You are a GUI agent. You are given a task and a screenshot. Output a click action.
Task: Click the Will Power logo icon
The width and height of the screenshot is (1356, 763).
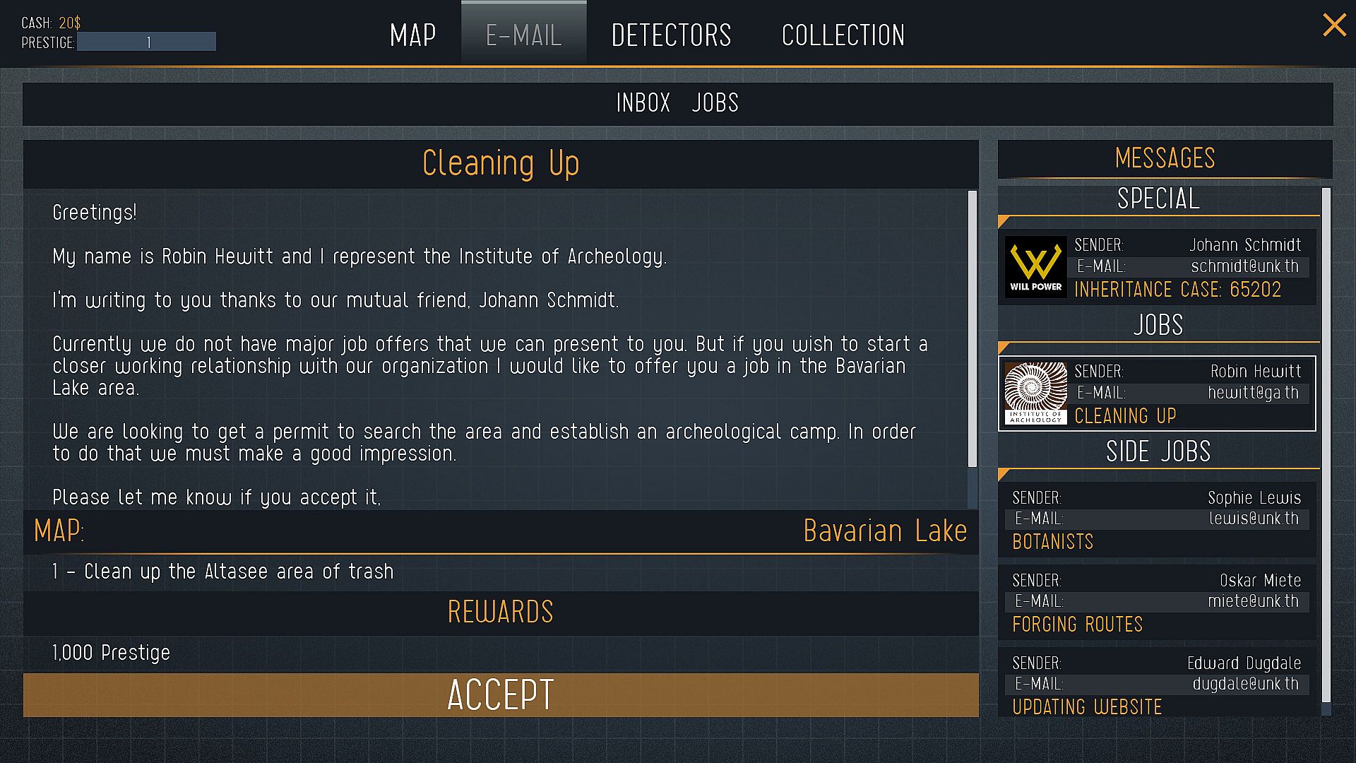coord(1035,267)
